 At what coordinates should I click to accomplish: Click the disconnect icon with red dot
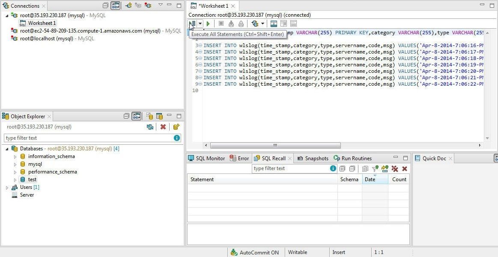point(148,6)
